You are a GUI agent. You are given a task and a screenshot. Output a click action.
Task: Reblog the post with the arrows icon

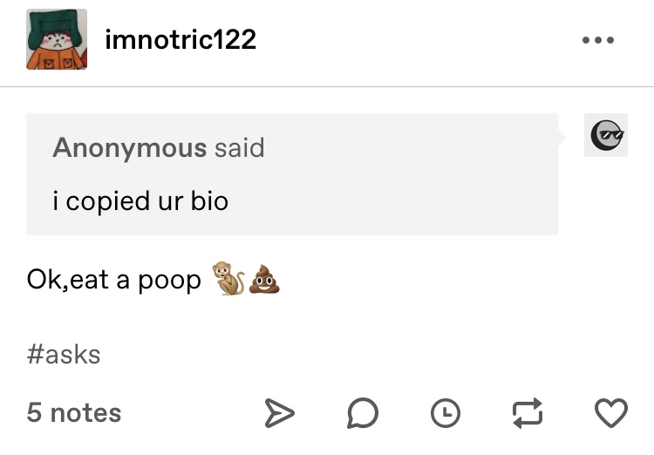(528, 413)
